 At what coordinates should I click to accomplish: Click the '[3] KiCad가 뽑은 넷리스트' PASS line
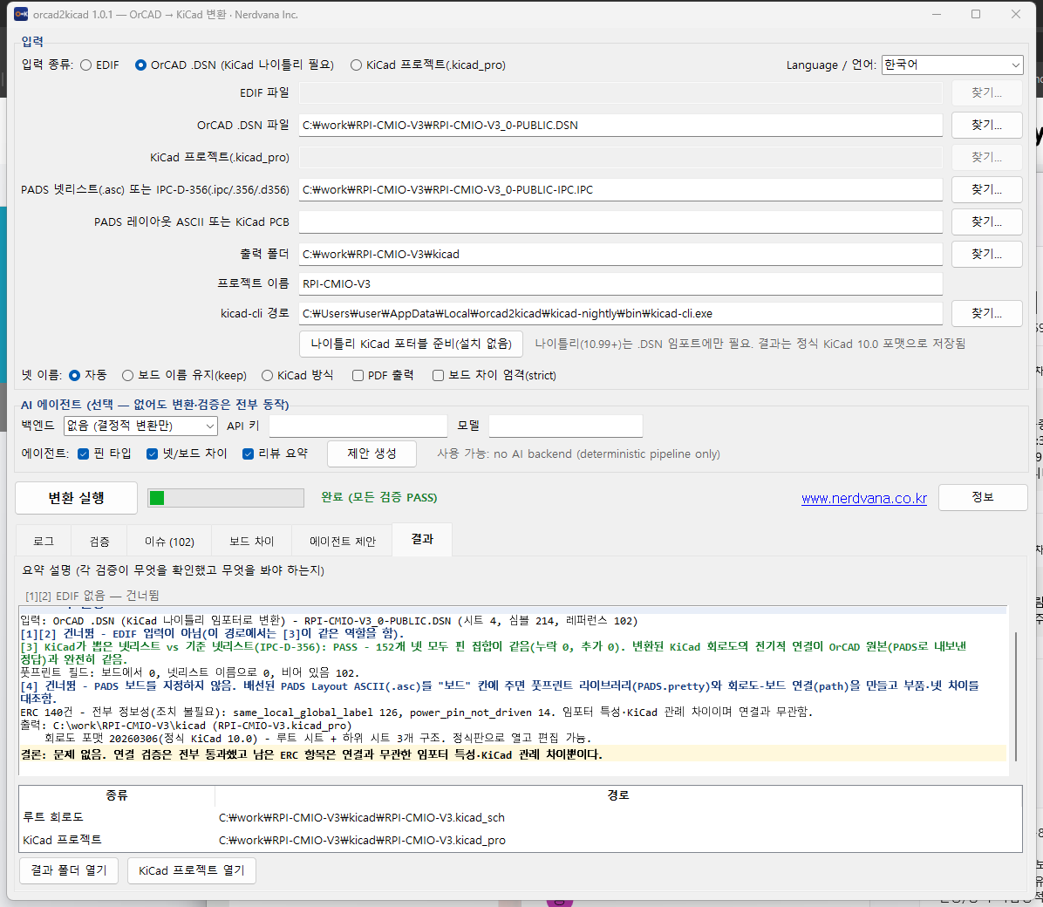pyautogui.click(x=493, y=653)
